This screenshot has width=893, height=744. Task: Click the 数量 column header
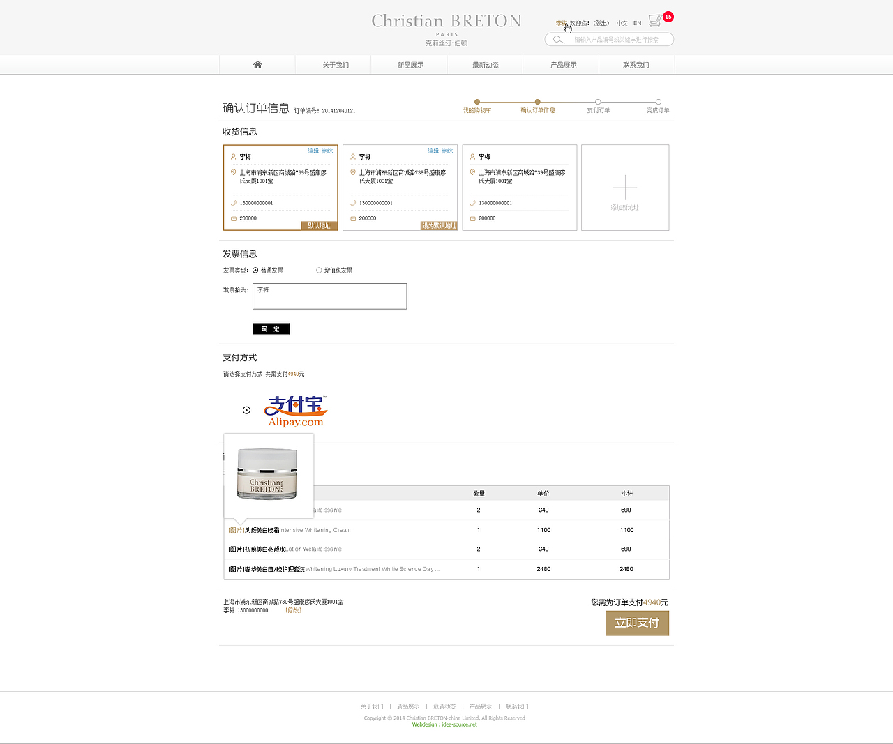[x=479, y=494]
